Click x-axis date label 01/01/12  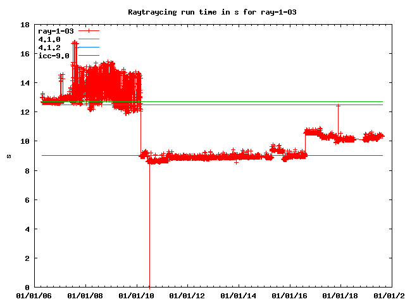[x=187, y=296]
